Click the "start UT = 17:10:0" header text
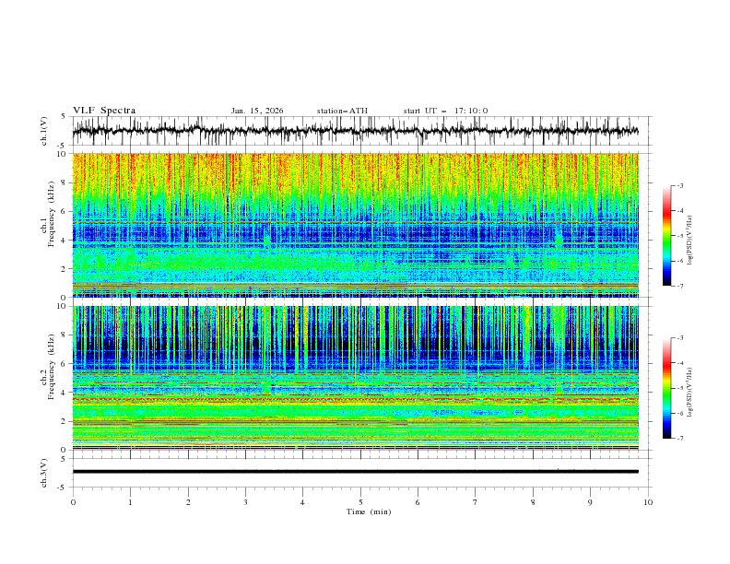The height and width of the screenshot is (564, 730). tap(445, 111)
